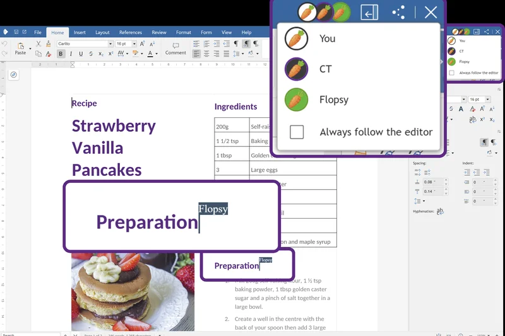505x336 pixels.
Task: Open the navigator compass icon beside the document
Action: [x=14, y=75]
